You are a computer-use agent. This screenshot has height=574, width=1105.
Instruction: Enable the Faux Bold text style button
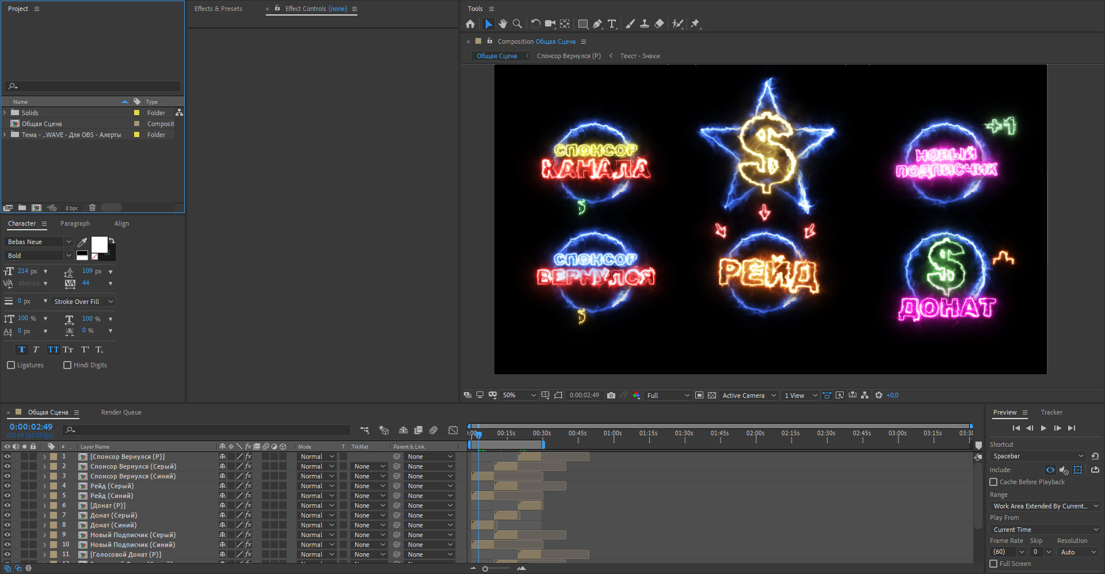tap(22, 349)
